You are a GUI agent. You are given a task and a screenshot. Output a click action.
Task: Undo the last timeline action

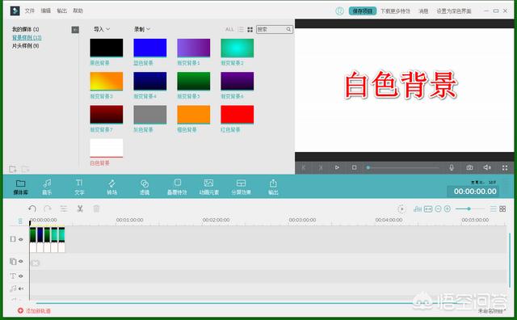pos(32,208)
